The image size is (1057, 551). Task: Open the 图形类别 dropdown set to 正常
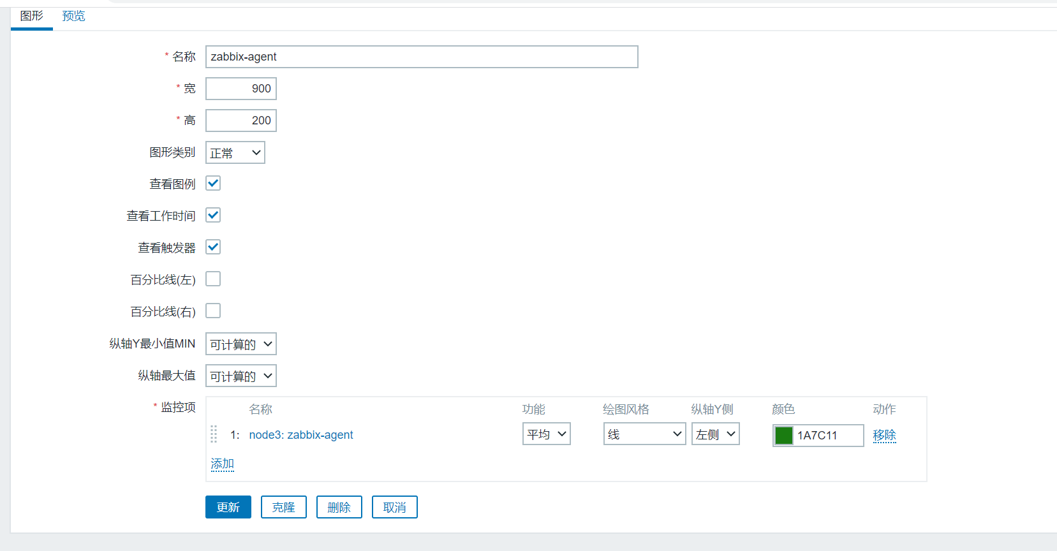point(235,152)
